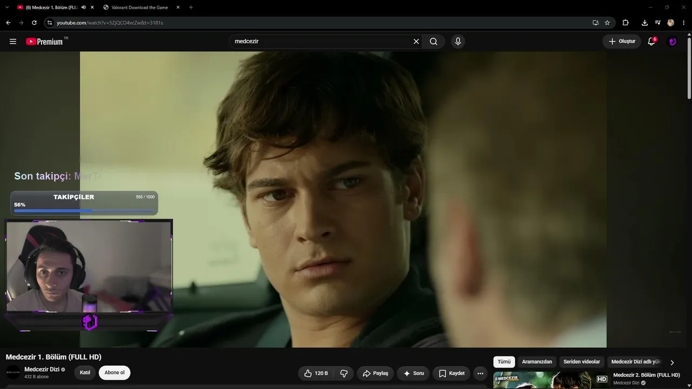Mute the Medcezir tab audio
The width and height of the screenshot is (692, 389).
coord(84,8)
